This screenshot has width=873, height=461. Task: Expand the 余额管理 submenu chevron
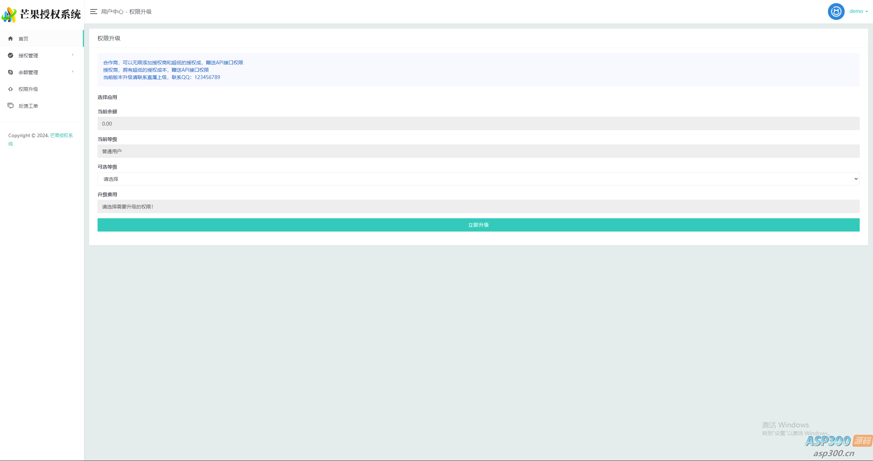73,72
